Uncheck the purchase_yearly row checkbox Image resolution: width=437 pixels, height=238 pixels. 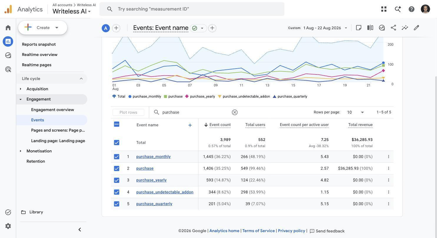(117, 180)
